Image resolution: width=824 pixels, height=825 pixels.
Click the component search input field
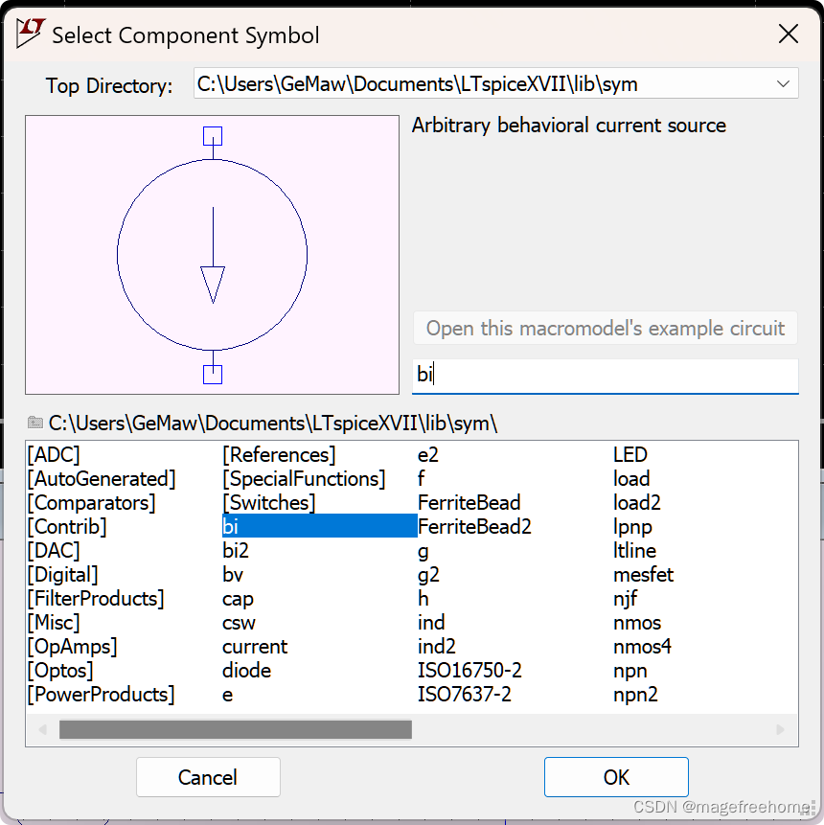pyautogui.click(x=606, y=376)
